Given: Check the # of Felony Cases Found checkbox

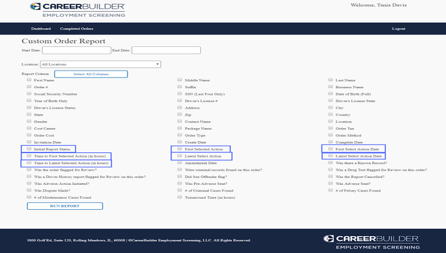Looking at the screenshot, I should pos(331,191).
